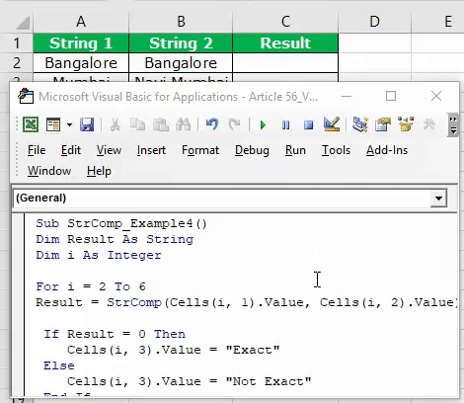Click the 'Sub StrComp_Example4()' code line
The width and height of the screenshot is (464, 403).
121,223
